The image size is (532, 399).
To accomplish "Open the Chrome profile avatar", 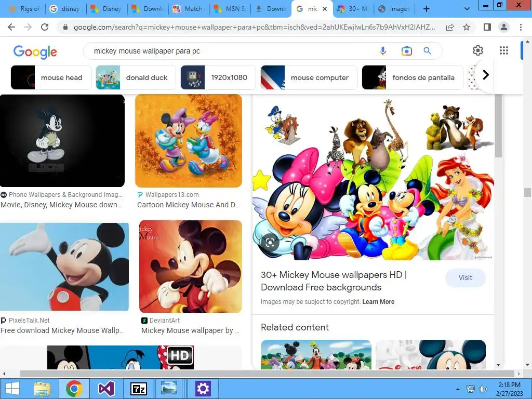I will pos(504,27).
